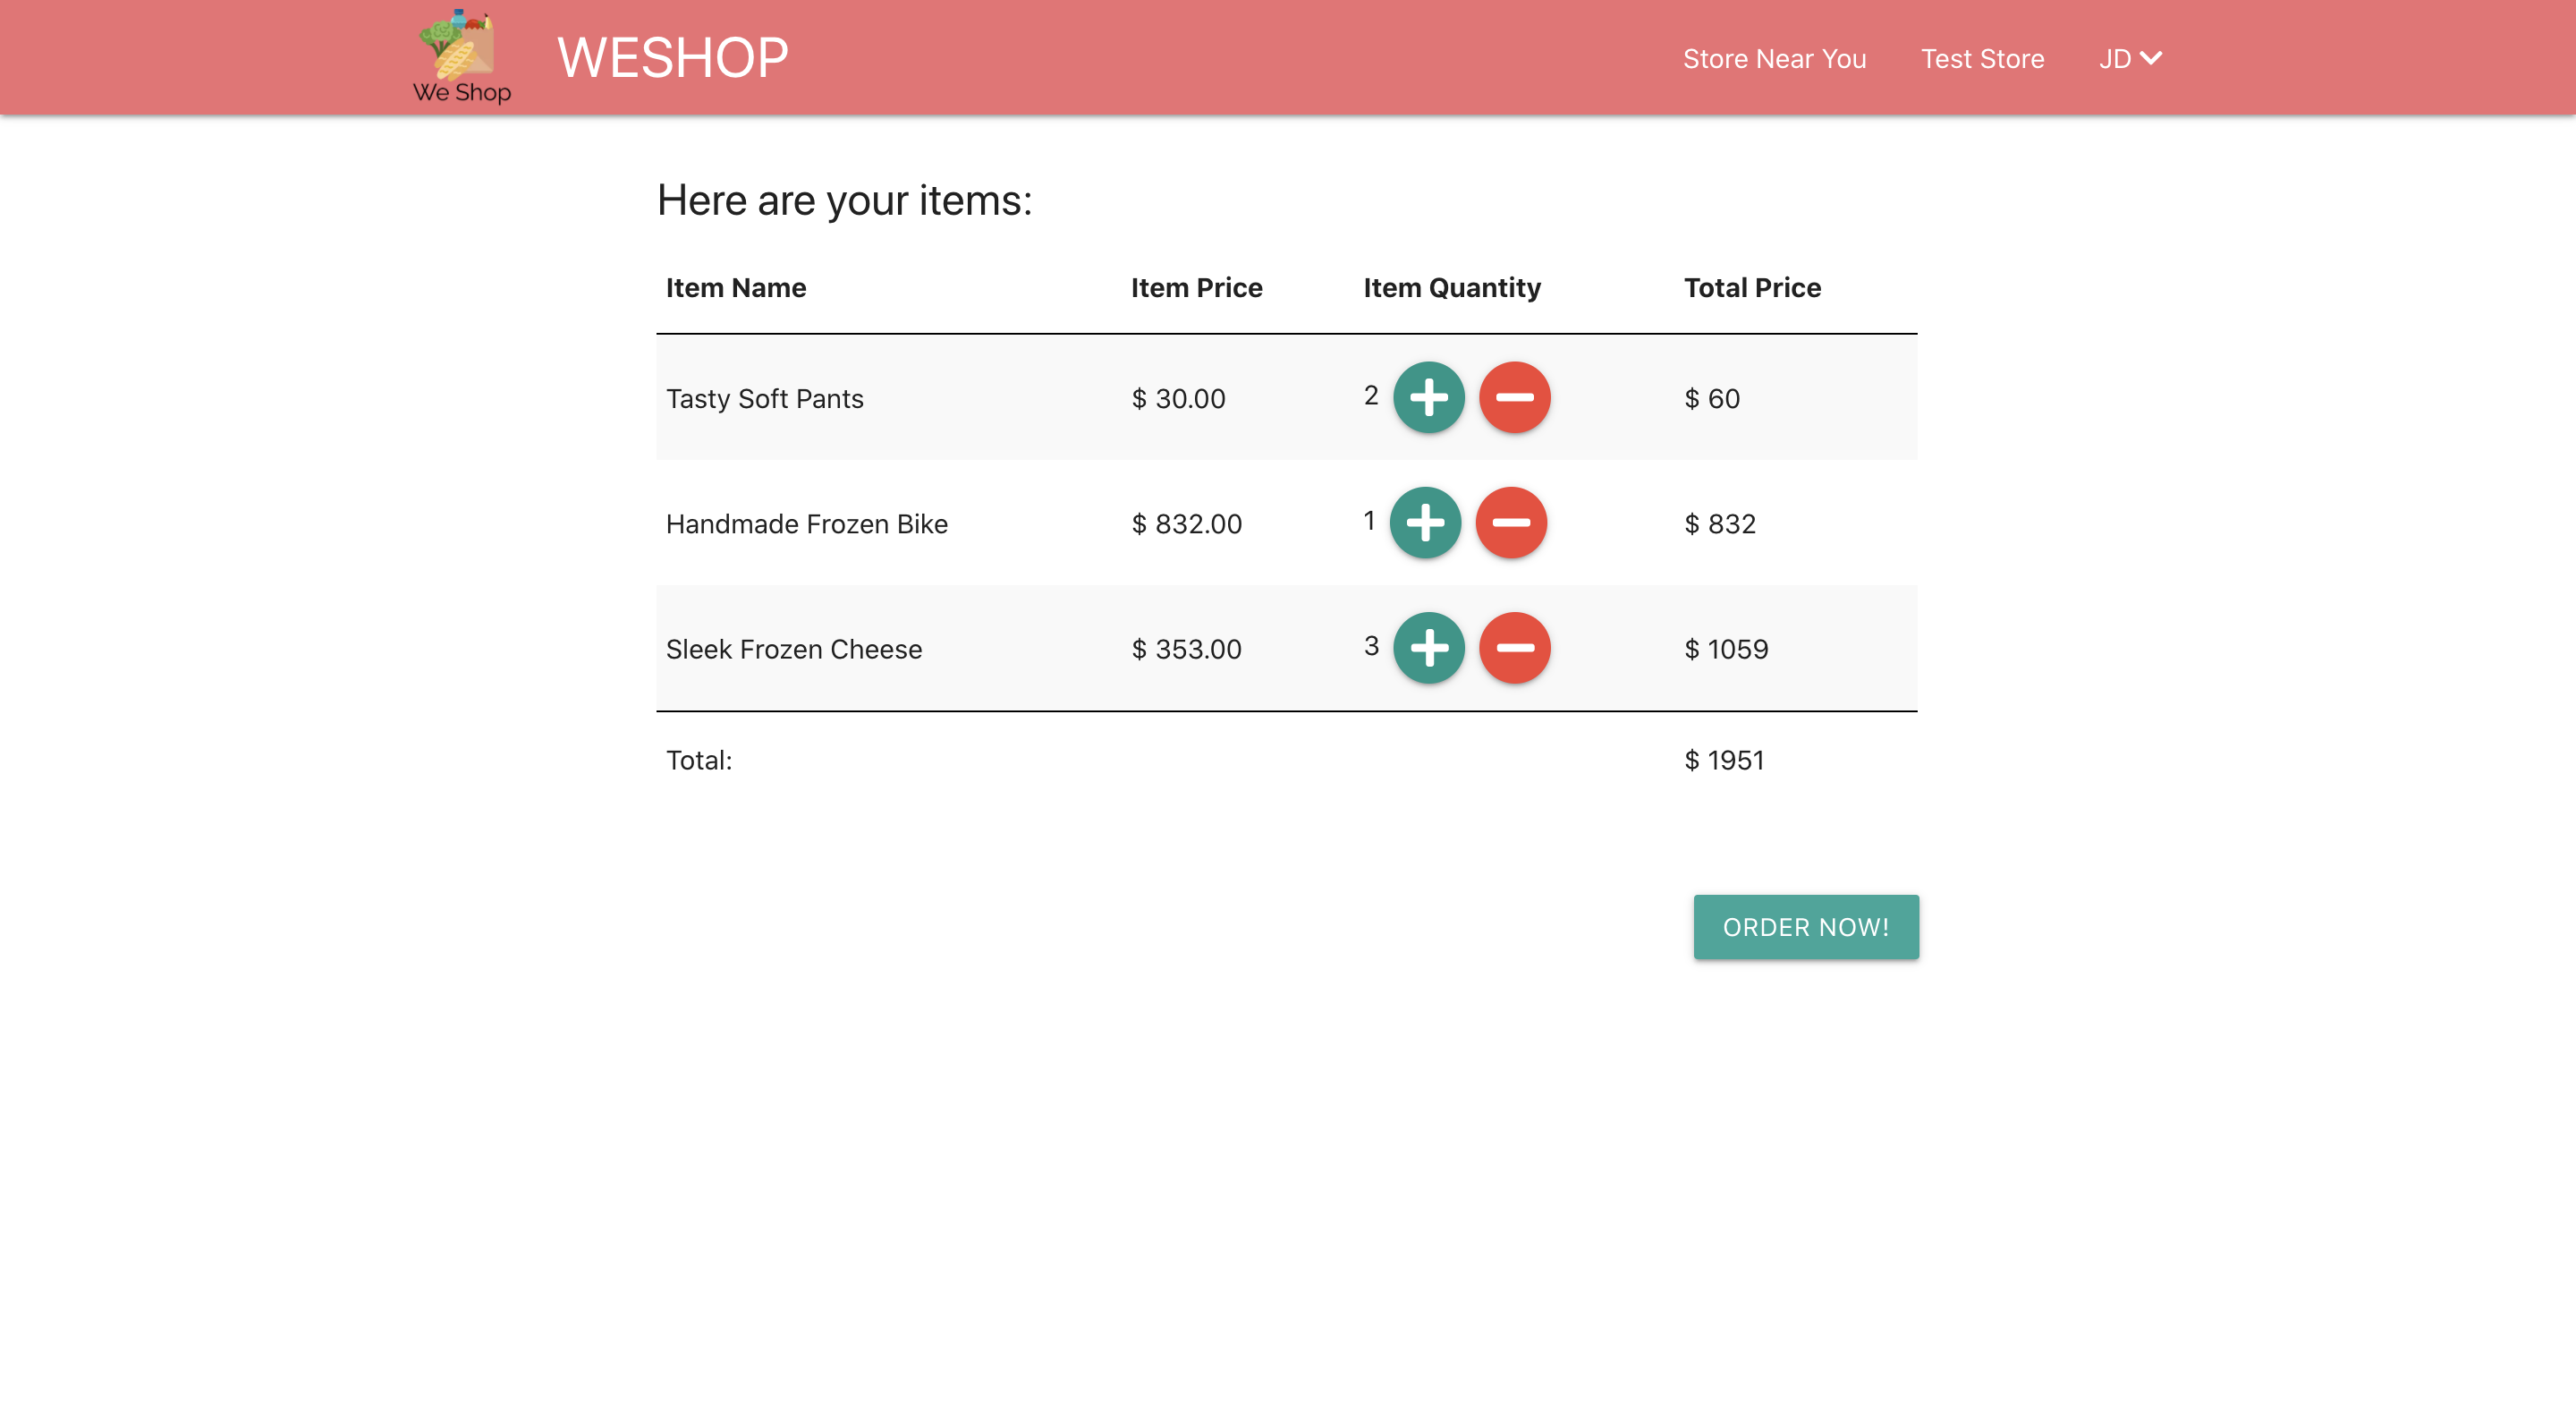Select the Sleek Frozen Cheese item name
The height and width of the screenshot is (1412, 2576).
tap(793, 649)
